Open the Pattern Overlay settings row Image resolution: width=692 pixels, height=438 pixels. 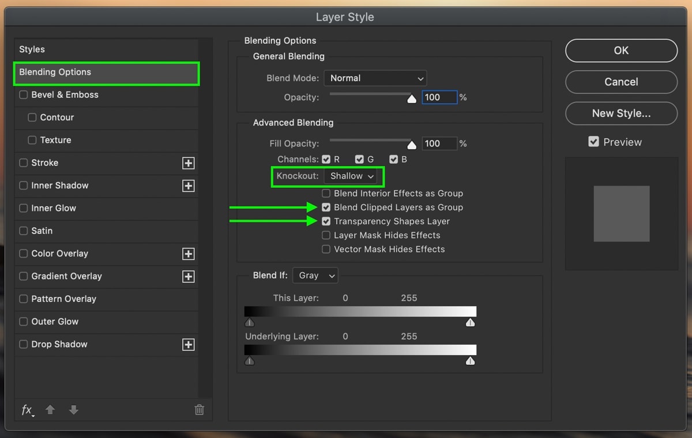pos(107,299)
